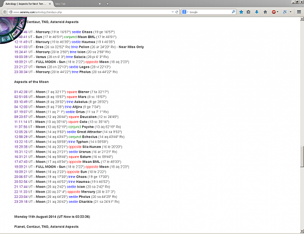Click 'Chariklo' in Moon sextile row
The height and width of the screenshot is (234, 304).
click(x=86, y=202)
